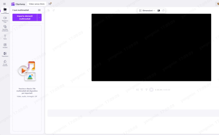This screenshot has width=219, height=135.
Task: Open the Kit del marchio tab
Action: pos(5,63)
